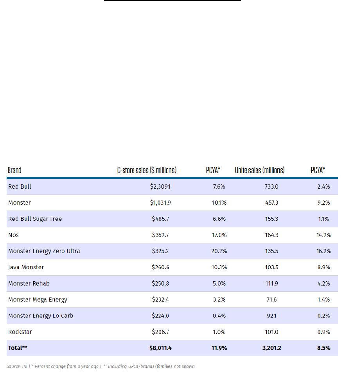345x375 pixels.
Task: Click the Brand column header
Action: (14, 170)
